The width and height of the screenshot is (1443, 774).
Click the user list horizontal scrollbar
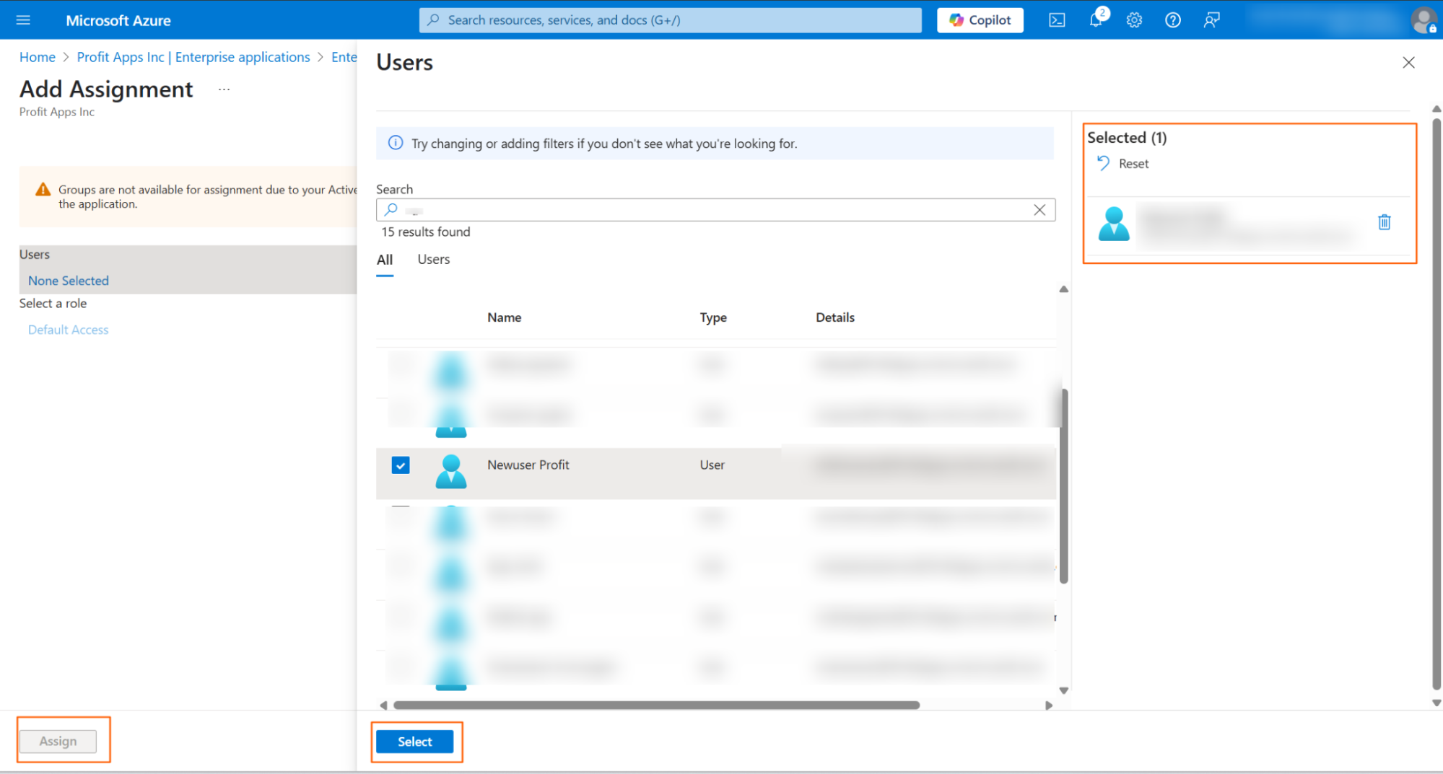657,705
